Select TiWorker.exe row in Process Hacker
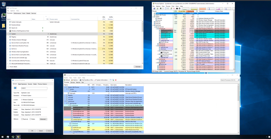The image size is (271, 139). pos(103,118)
